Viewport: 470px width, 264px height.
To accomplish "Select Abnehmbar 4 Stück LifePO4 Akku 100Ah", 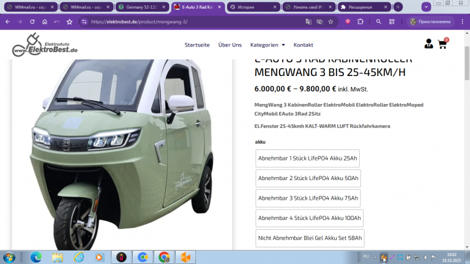I will tap(309, 218).
